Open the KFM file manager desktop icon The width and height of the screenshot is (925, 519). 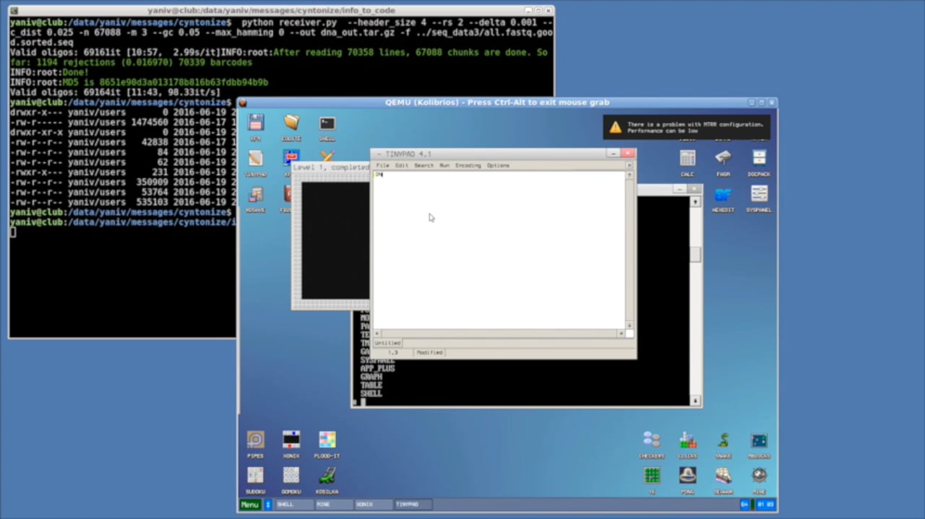[255, 123]
